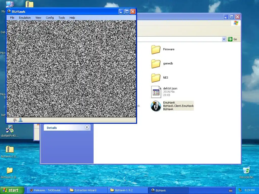
Task: Click the keyboard icon in the taskbar
Action: [231, 190]
